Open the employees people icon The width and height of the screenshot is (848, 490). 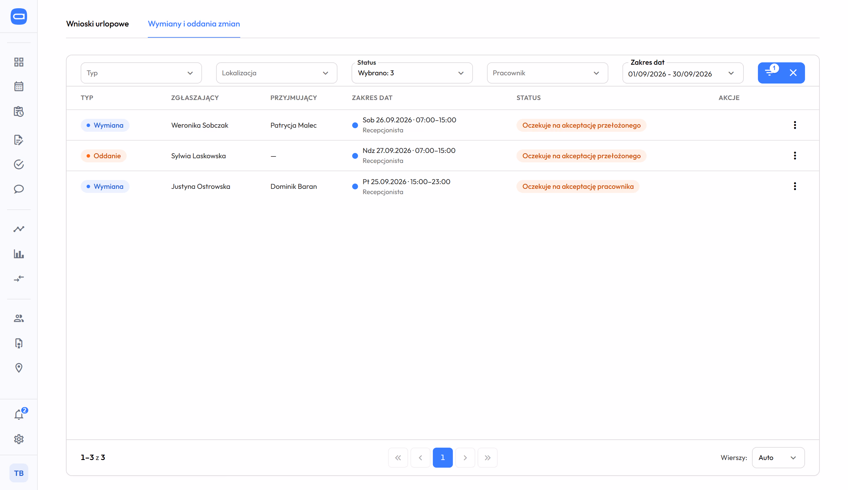pyautogui.click(x=19, y=318)
